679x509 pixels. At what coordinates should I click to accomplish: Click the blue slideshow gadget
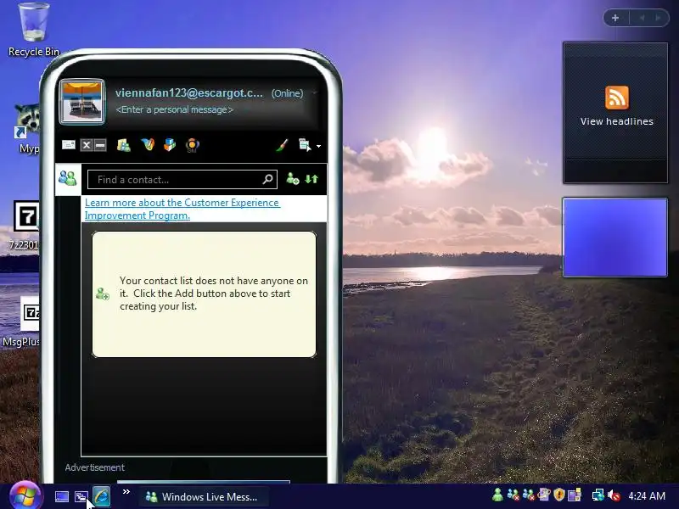614,238
